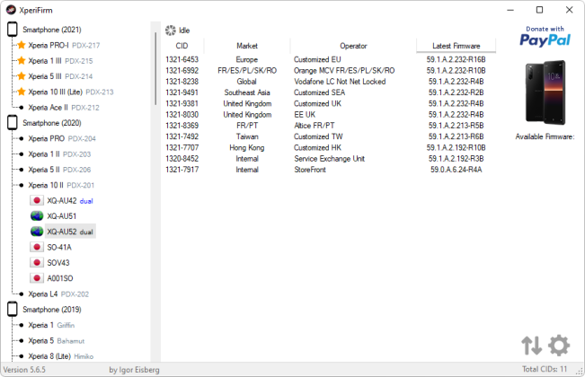Click the Xperia phone product image

click(545, 92)
